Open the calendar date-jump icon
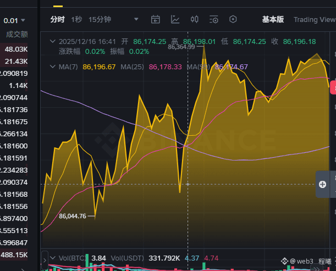The width and height of the screenshot is (336, 271). [156, 19]
